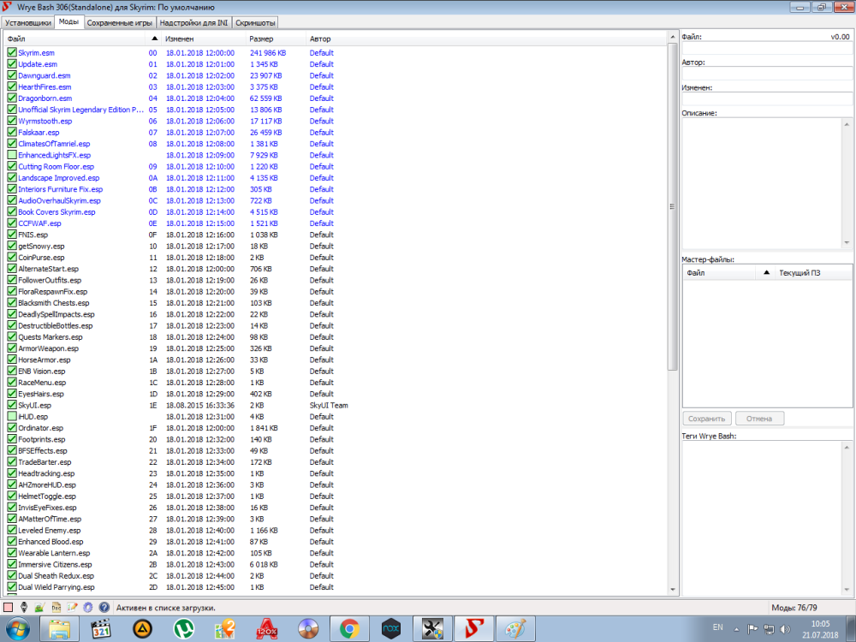Open the Скриншоты tab

255,23
